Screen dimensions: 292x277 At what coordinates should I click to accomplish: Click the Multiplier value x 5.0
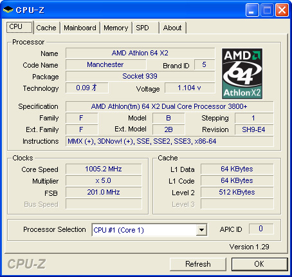(x=104, y=180)
